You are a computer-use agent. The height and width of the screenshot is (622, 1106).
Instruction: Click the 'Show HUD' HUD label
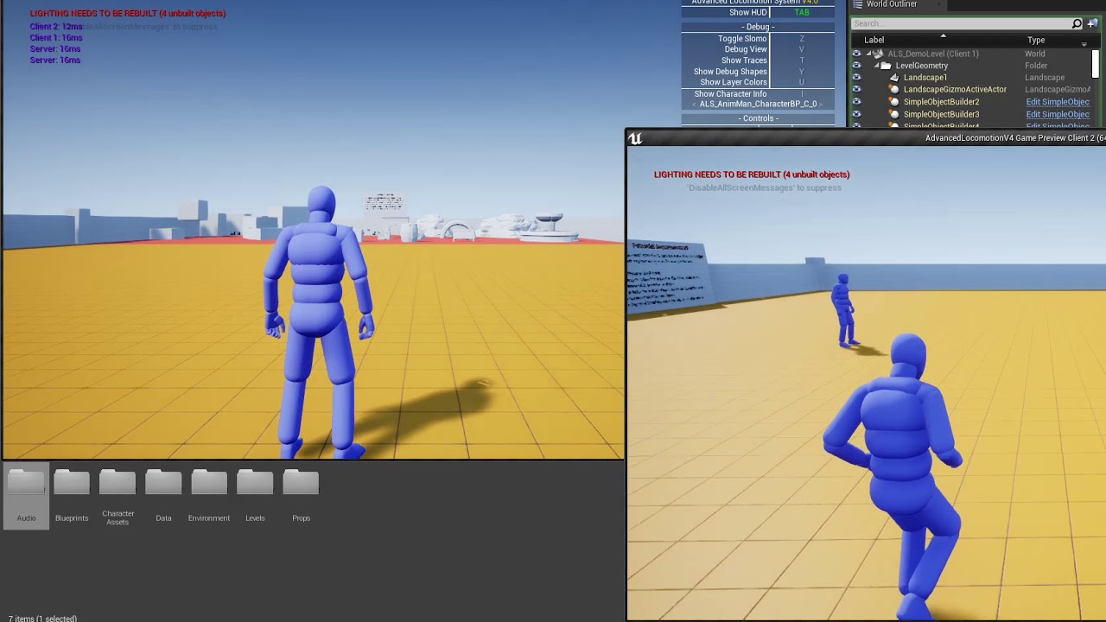point(747,13)
